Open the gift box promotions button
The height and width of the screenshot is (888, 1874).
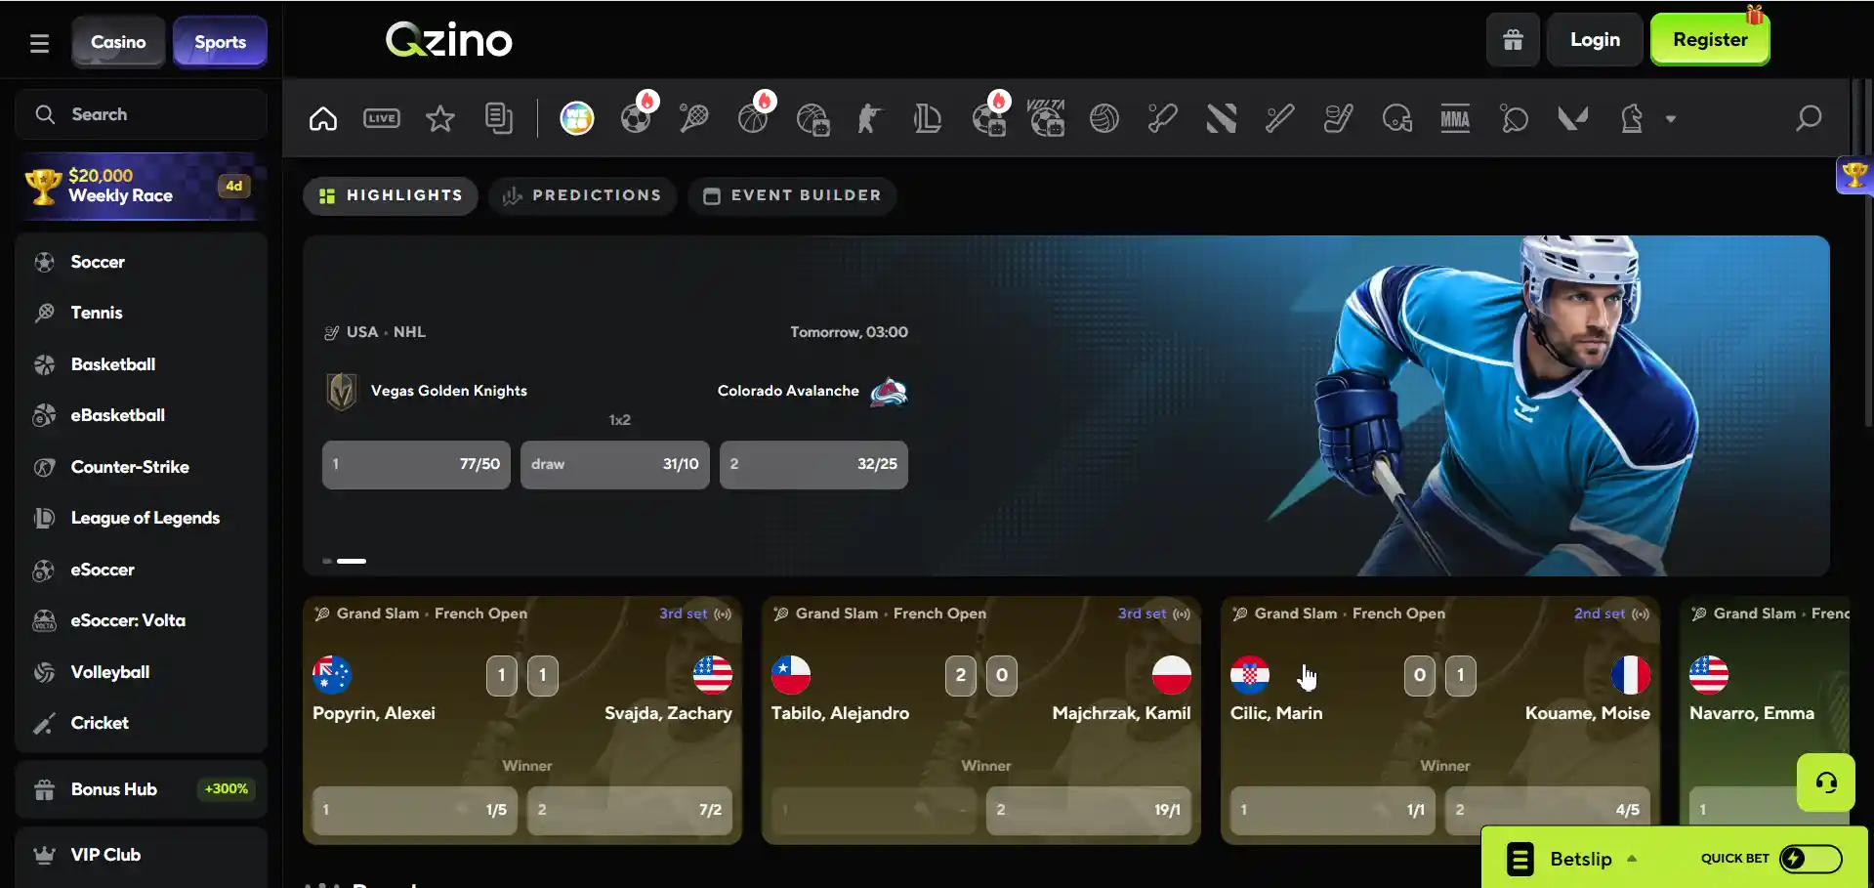coord(1513,40)
